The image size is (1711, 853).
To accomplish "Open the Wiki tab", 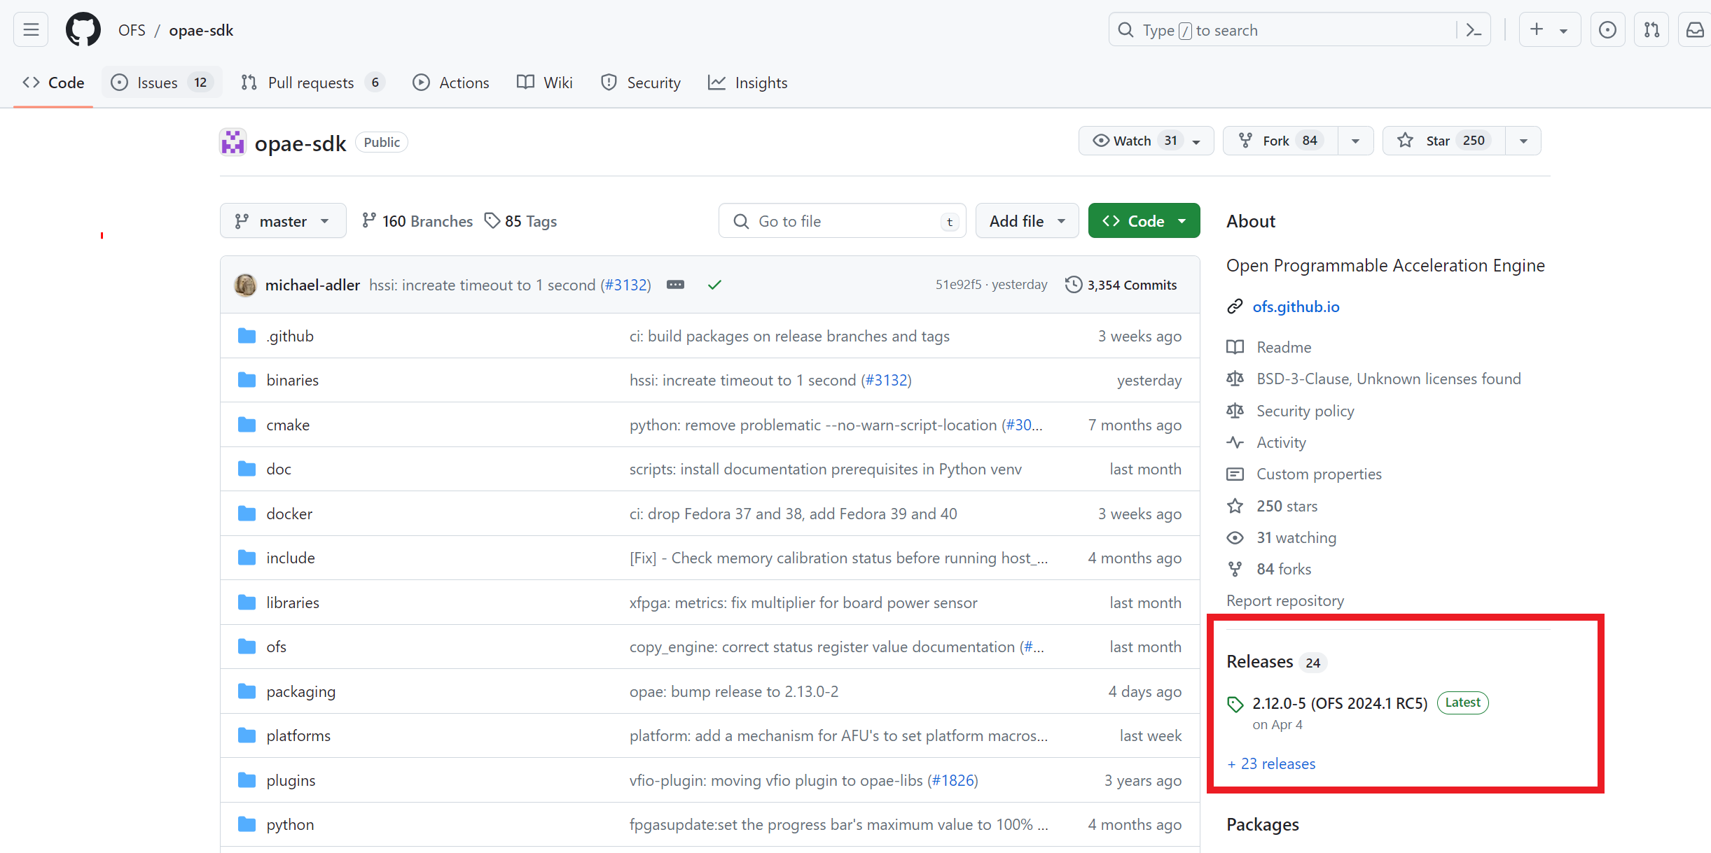I will (545, 83).
